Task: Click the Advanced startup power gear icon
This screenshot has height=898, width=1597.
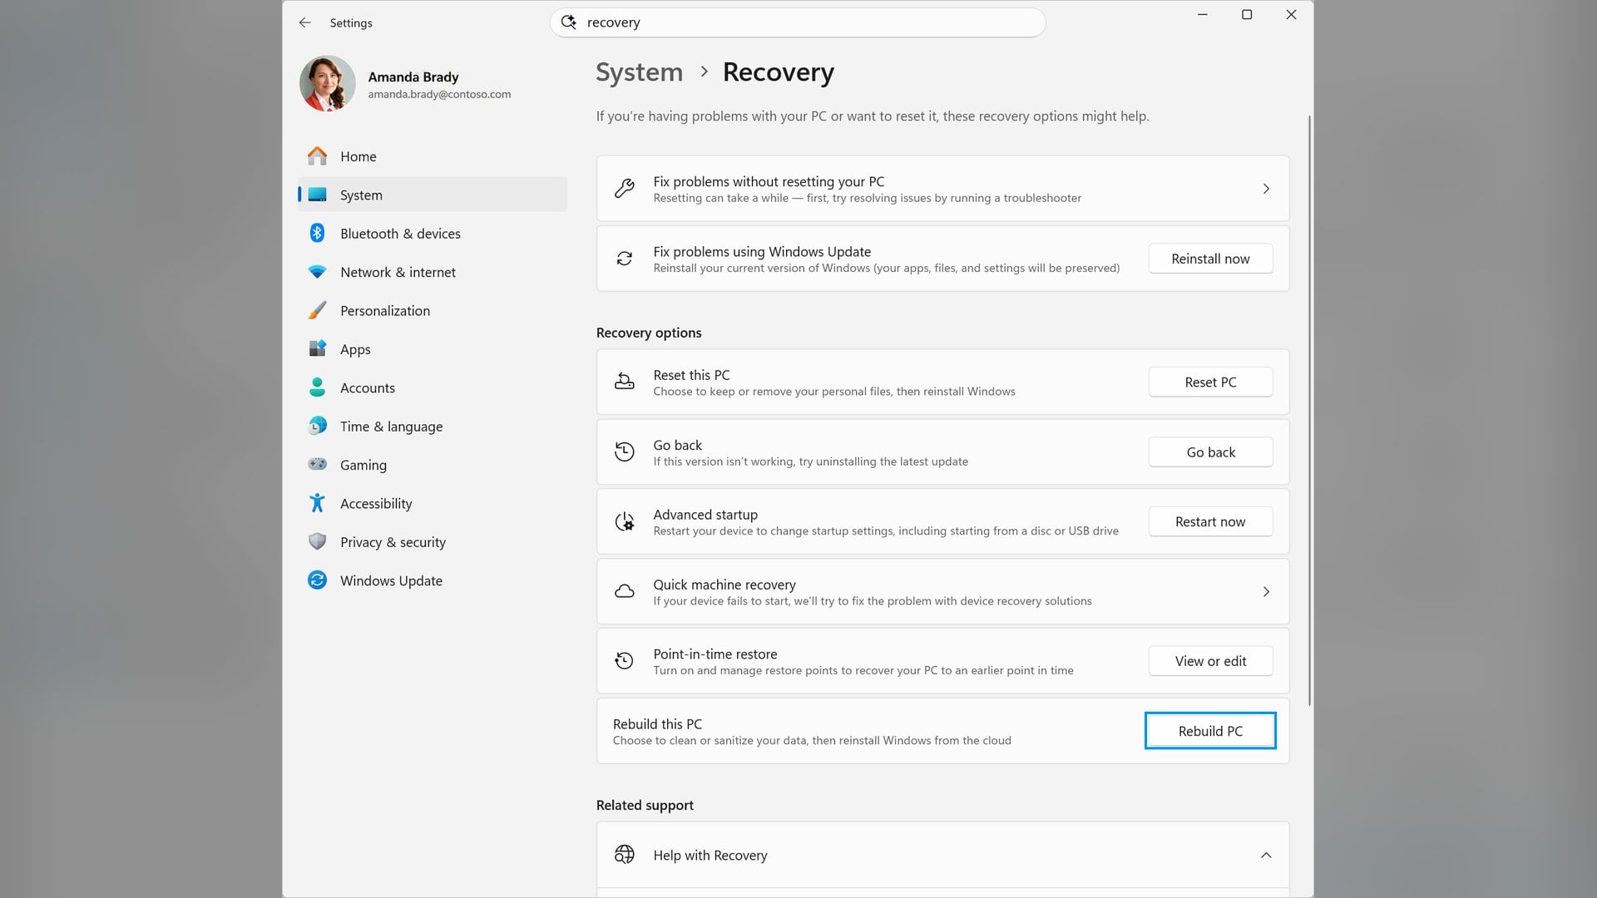Action: pyautogui.click(x=624, y=522)
